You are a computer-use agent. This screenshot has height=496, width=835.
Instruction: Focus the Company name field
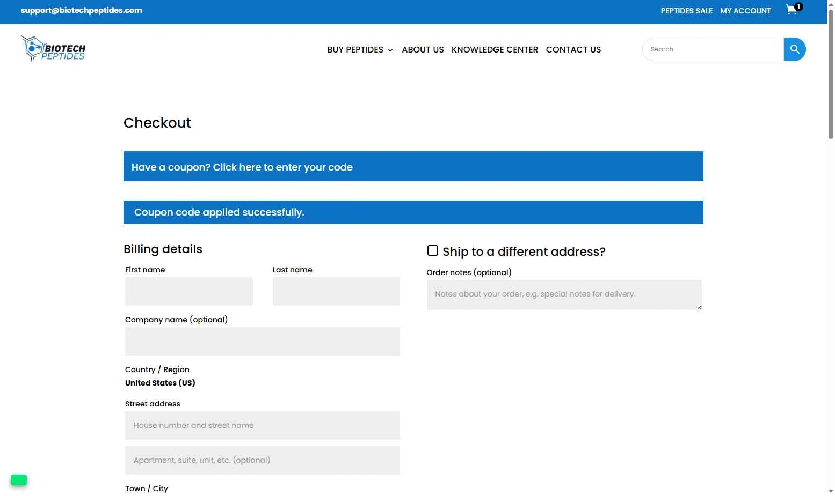coord(263,341)
